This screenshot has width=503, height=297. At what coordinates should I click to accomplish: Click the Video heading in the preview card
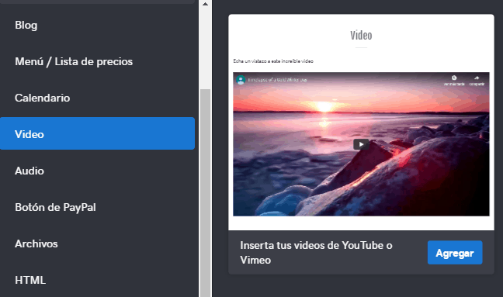[361, 36]
